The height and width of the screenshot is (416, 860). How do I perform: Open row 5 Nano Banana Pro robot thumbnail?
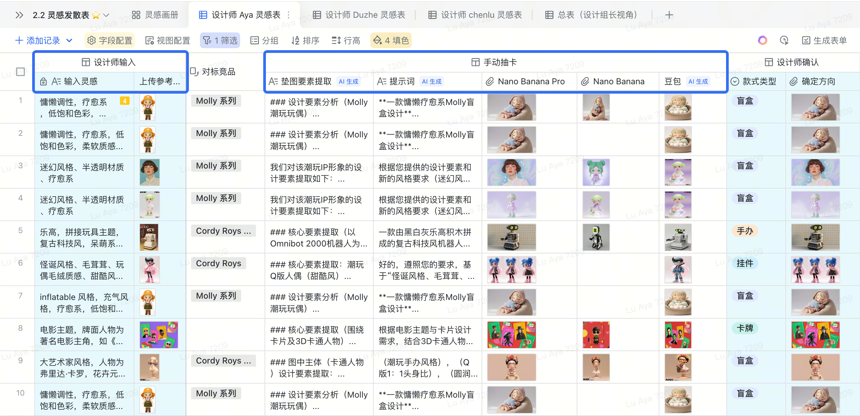pyautogui.click(x=511, y=237)
